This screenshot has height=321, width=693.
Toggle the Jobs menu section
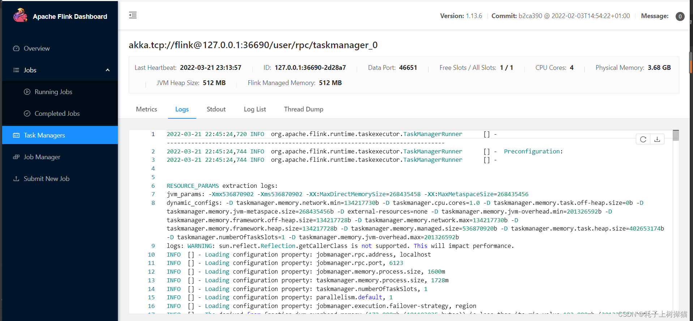(x=60, y=70)
